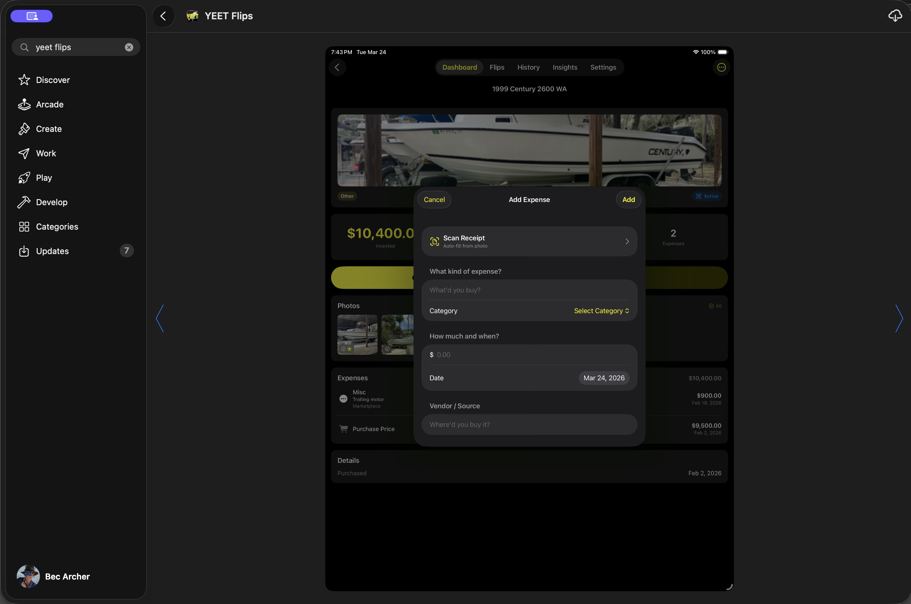Click the Purchase Price cart icon

[x=343, y=429]
